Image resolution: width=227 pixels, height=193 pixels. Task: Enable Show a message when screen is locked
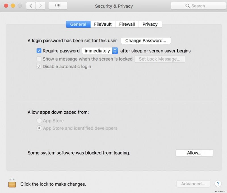point(39,59)
